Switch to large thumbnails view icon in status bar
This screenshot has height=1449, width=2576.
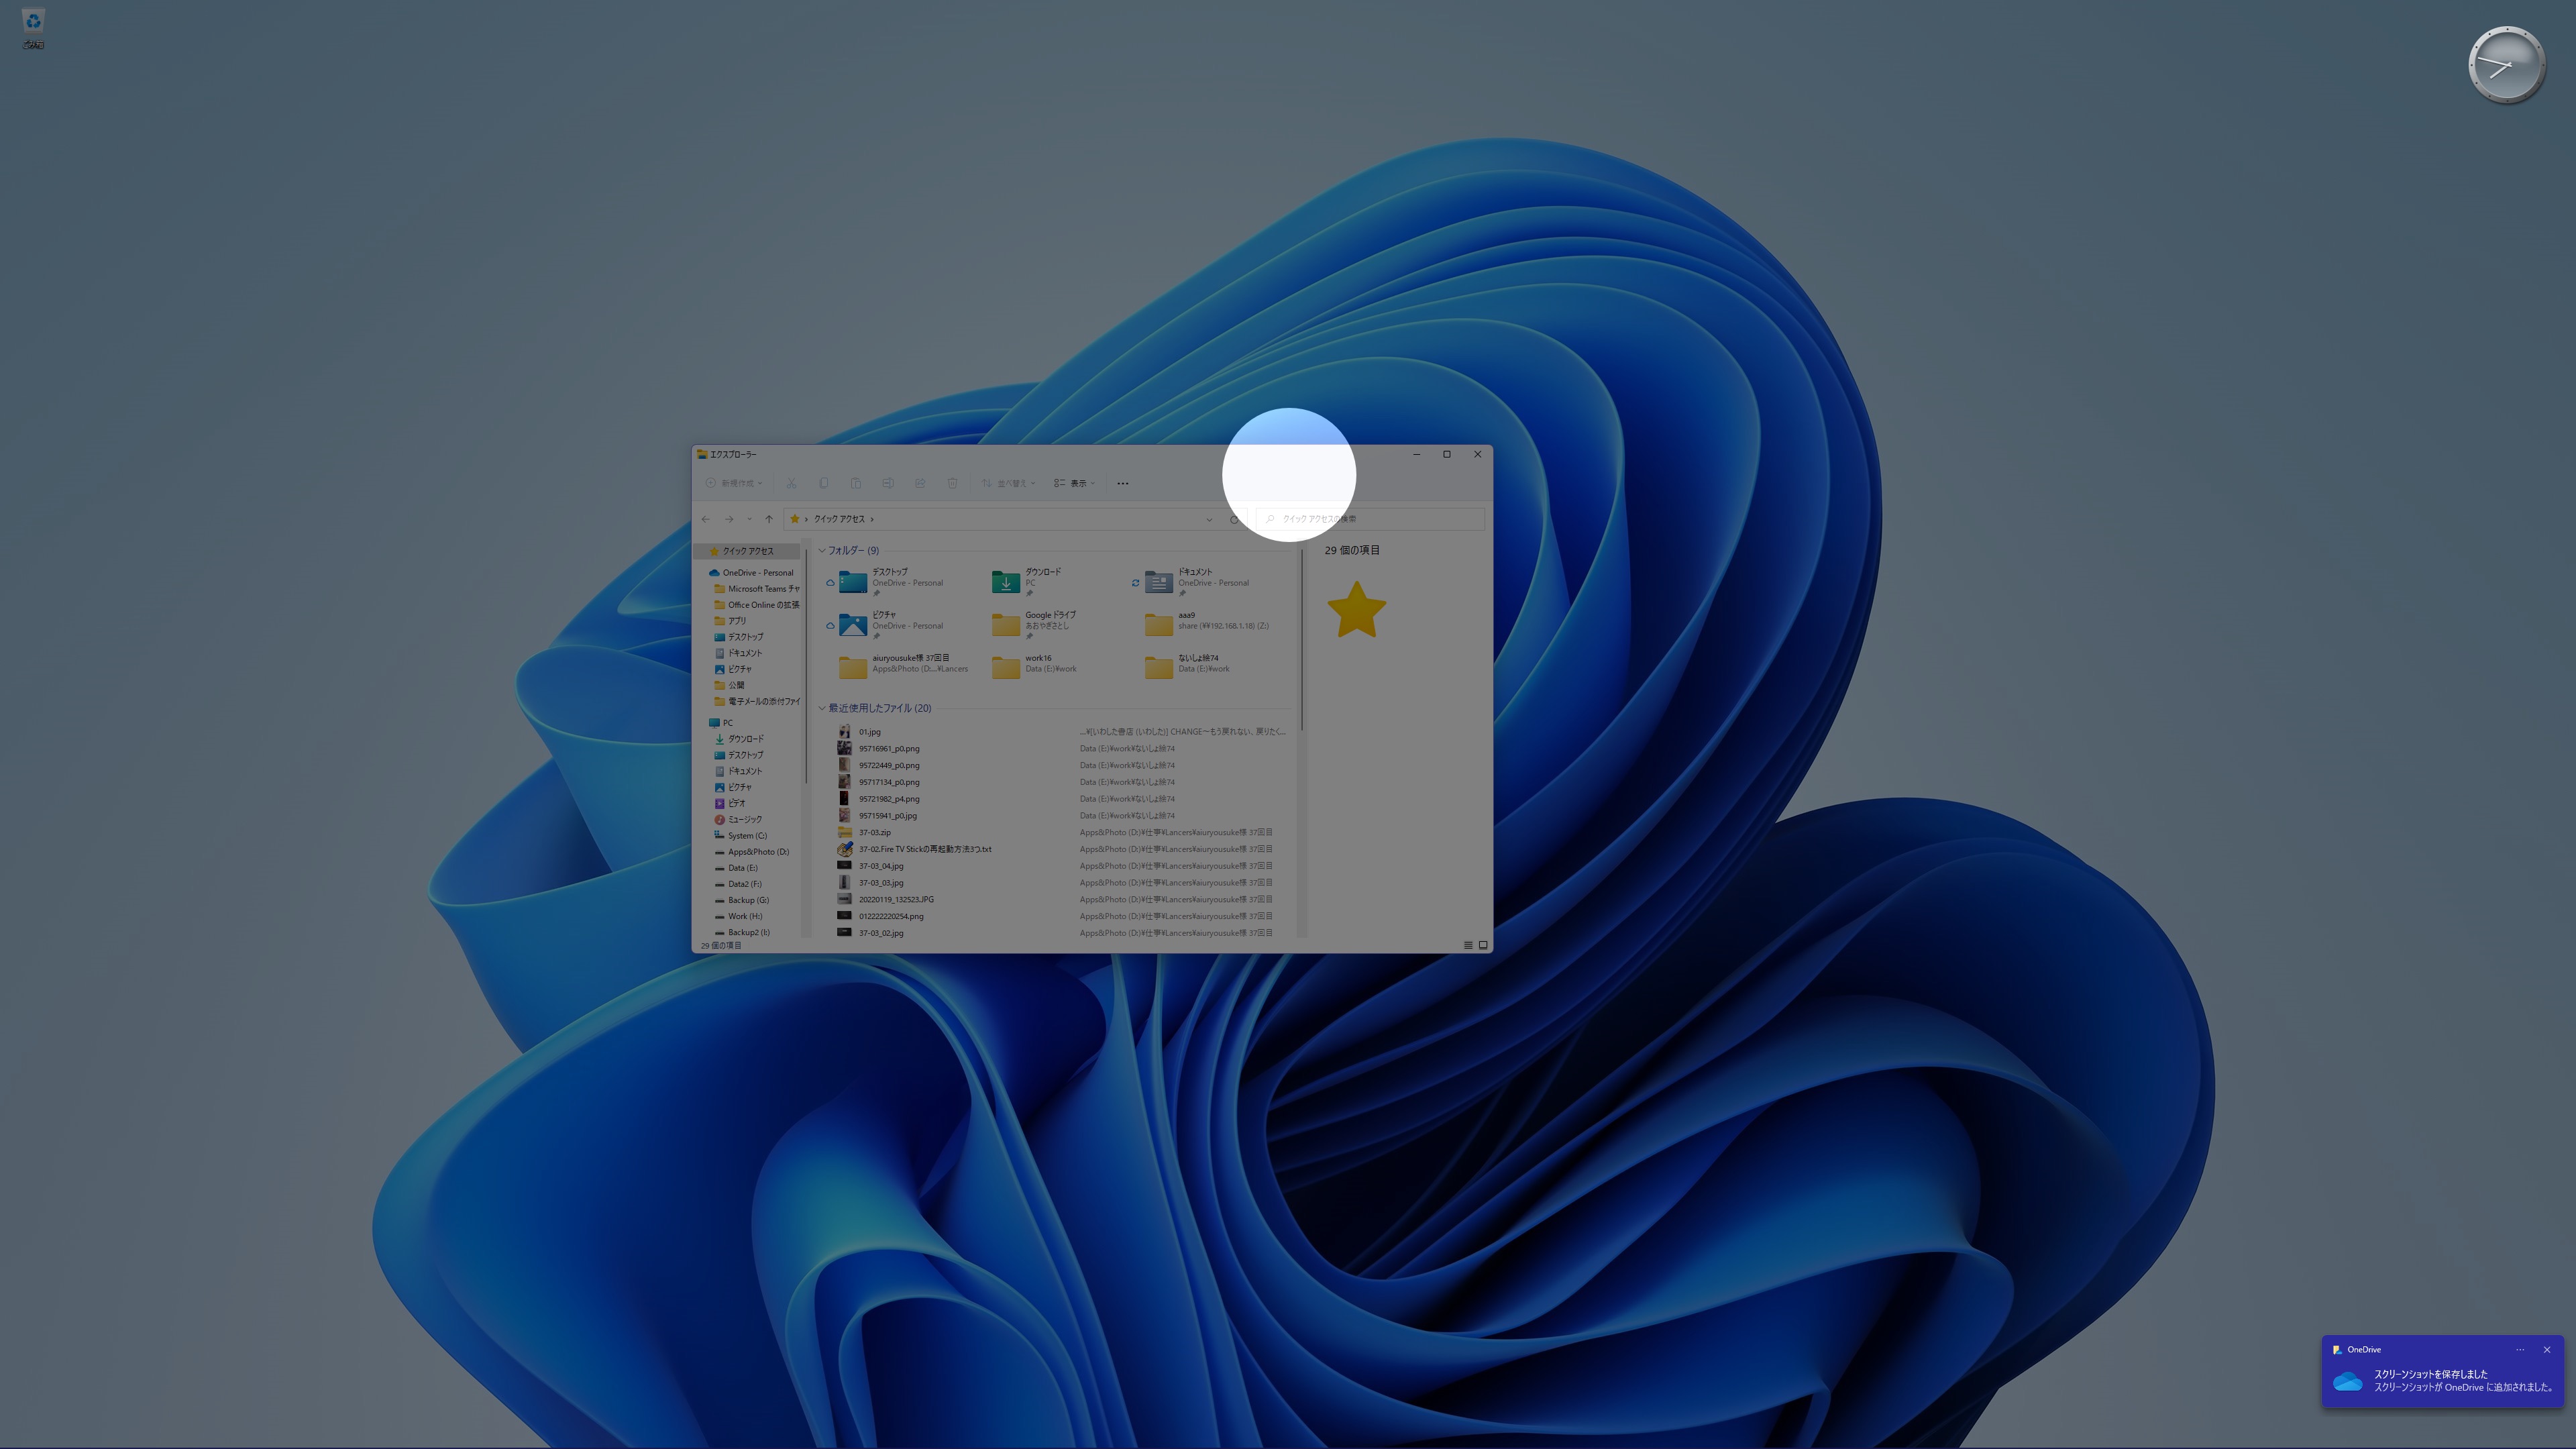1483,945
